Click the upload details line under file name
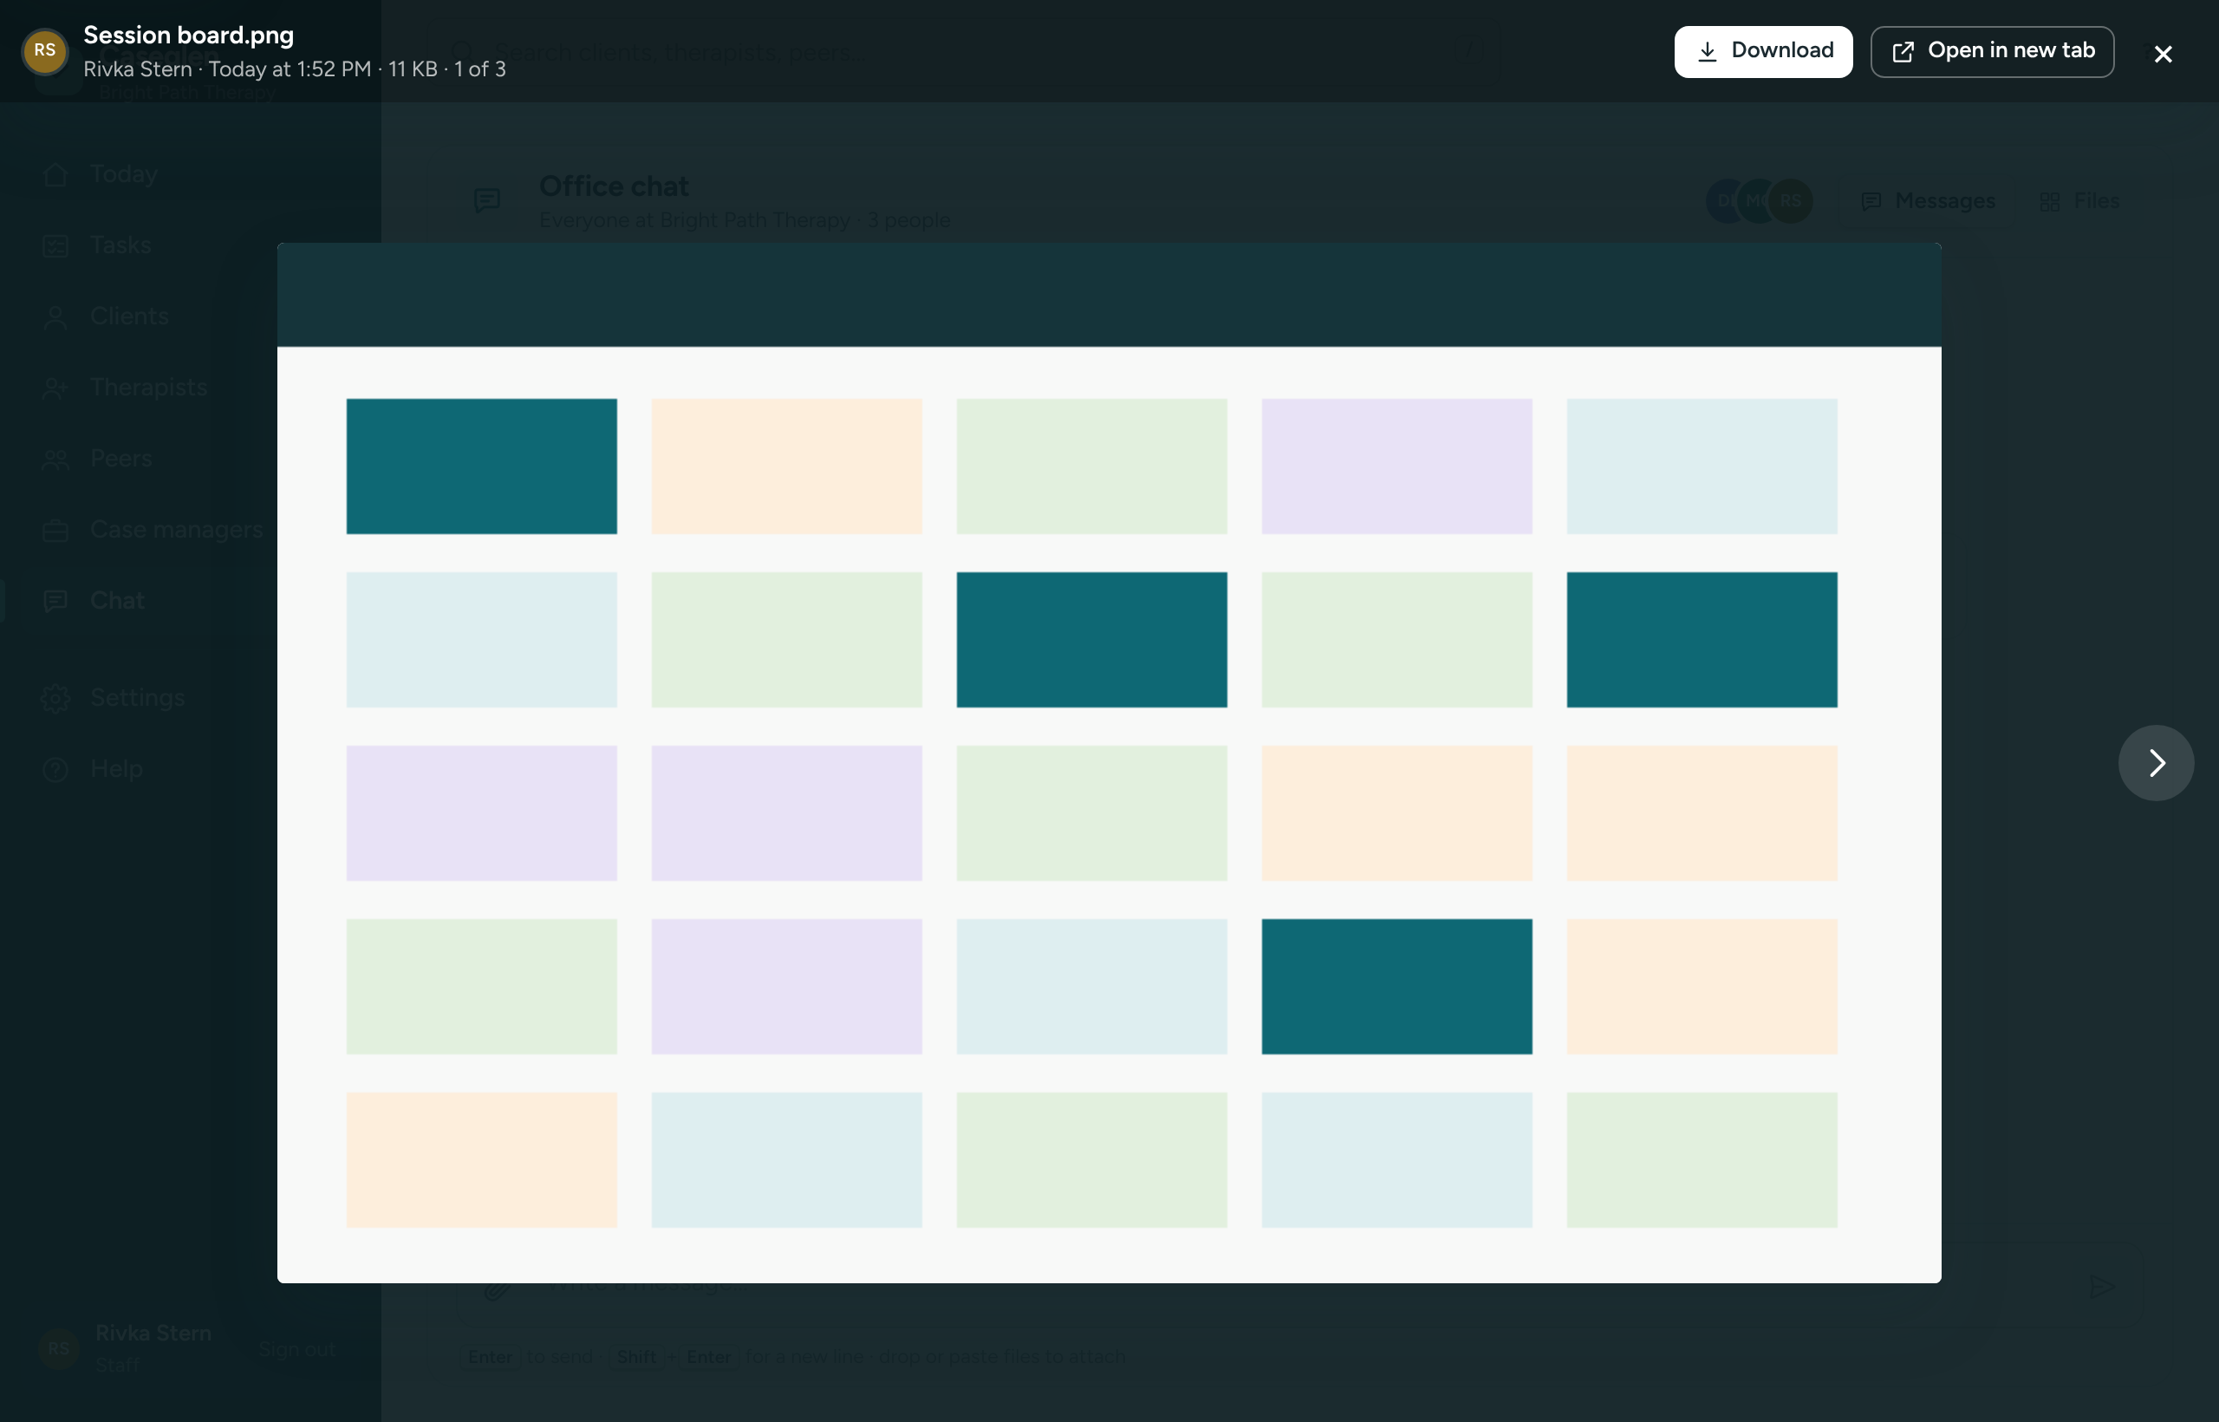 point(295,69)
